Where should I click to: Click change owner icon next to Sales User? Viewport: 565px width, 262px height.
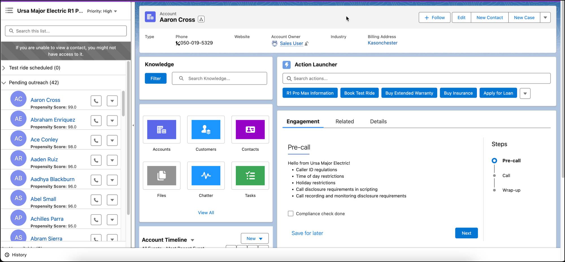tap(307, 43)
